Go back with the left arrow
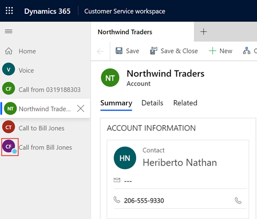The image size is (257, 219). (100, 51)
